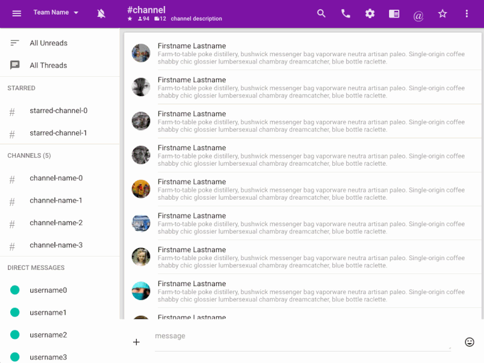This screenshot has width=484, height=363.
Task: Open the search in this channel
Action: [321, 13]
